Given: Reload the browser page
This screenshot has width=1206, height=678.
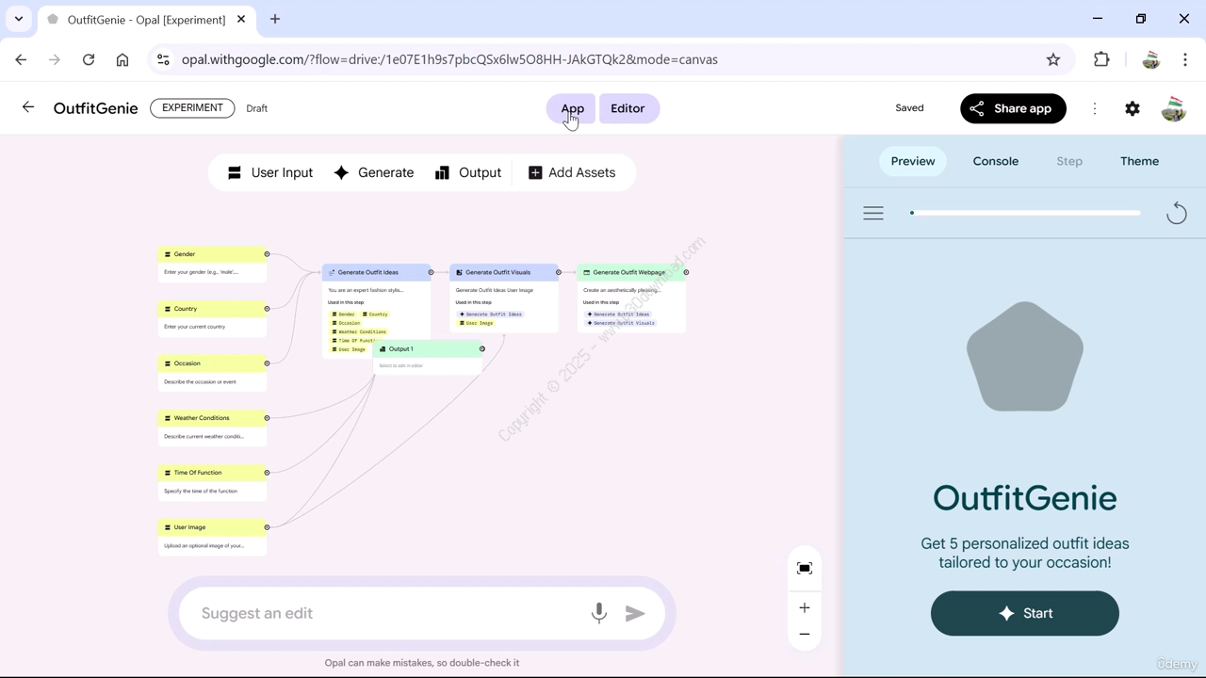Looking at the screenshot, I should pyautogui.click(x=89, y=59).
